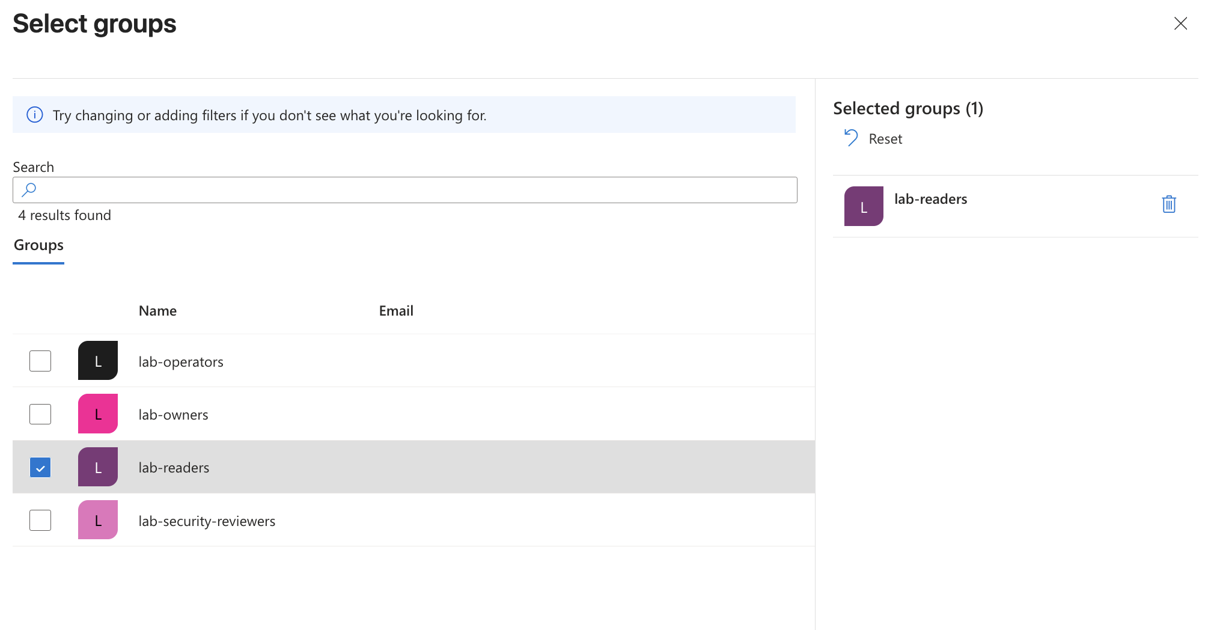
Task: Click the Selected groups (1) heading
Action: (908, 109)
